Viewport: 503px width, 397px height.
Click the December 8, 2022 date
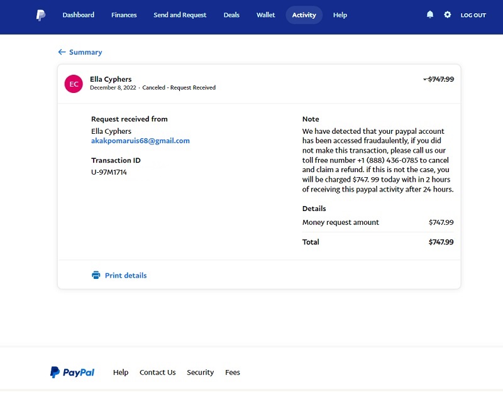[x=113, y=87]
